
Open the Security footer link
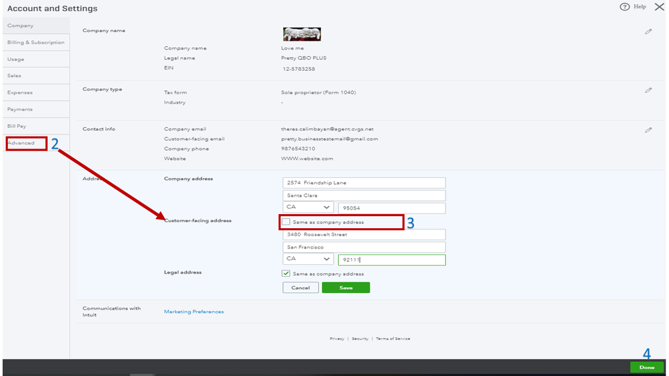[x=360, y=339]
